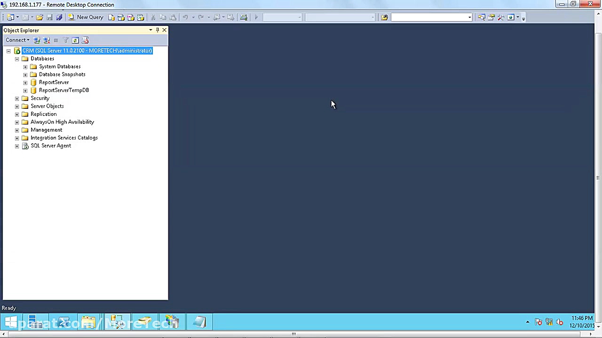Expand the Security folder
602x338 pixels.
coord(17,99)
